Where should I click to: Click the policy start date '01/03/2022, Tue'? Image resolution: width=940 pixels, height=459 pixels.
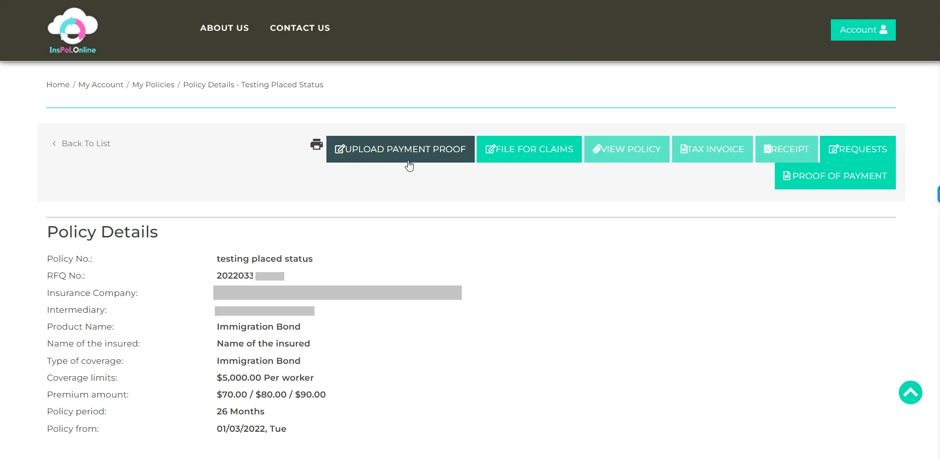251,429
